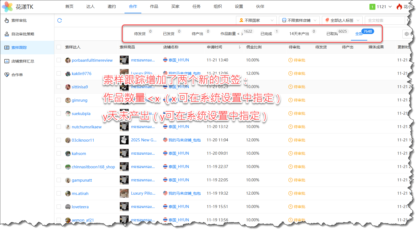
Task: Click the gear settings icon beside the tabs
Action: point(406,34)
